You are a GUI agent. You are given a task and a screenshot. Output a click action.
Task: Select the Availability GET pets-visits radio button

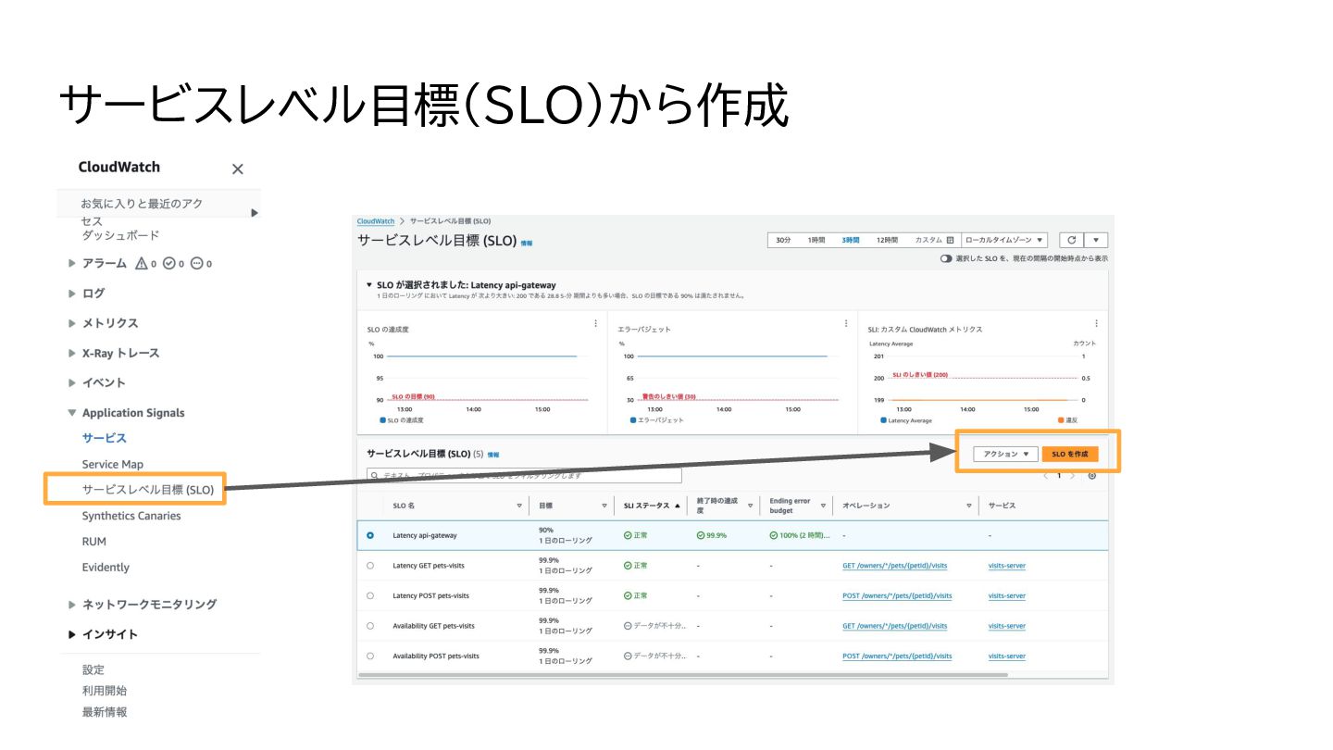[x=370, y=626]
